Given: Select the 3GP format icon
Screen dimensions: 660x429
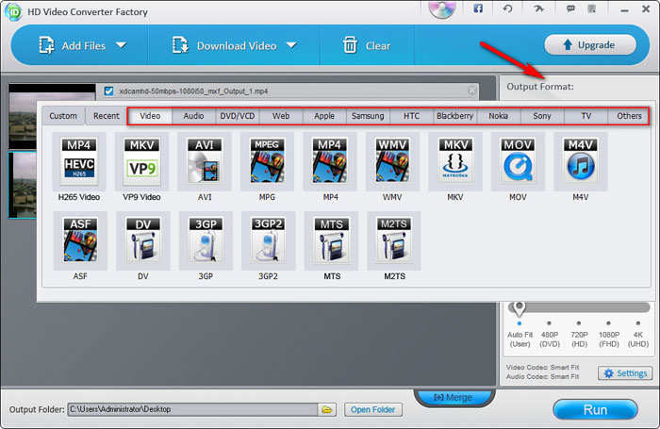Looking at the screenshot, I should pos(206,240).
